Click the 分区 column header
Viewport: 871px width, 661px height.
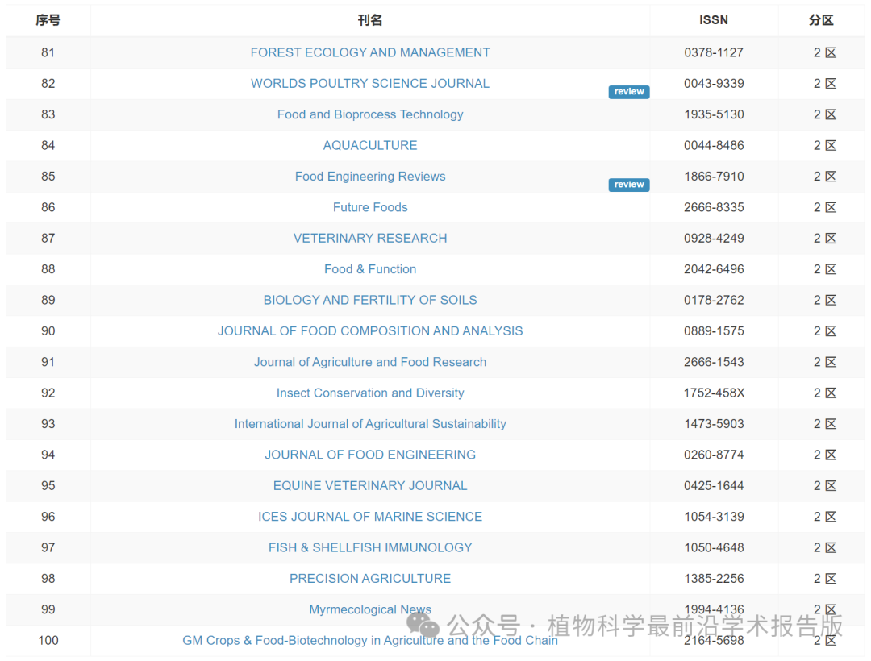coord(821,20)
